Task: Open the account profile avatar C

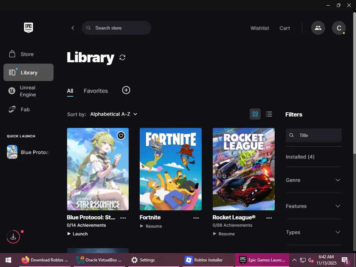Action: (x=339, y=28)
